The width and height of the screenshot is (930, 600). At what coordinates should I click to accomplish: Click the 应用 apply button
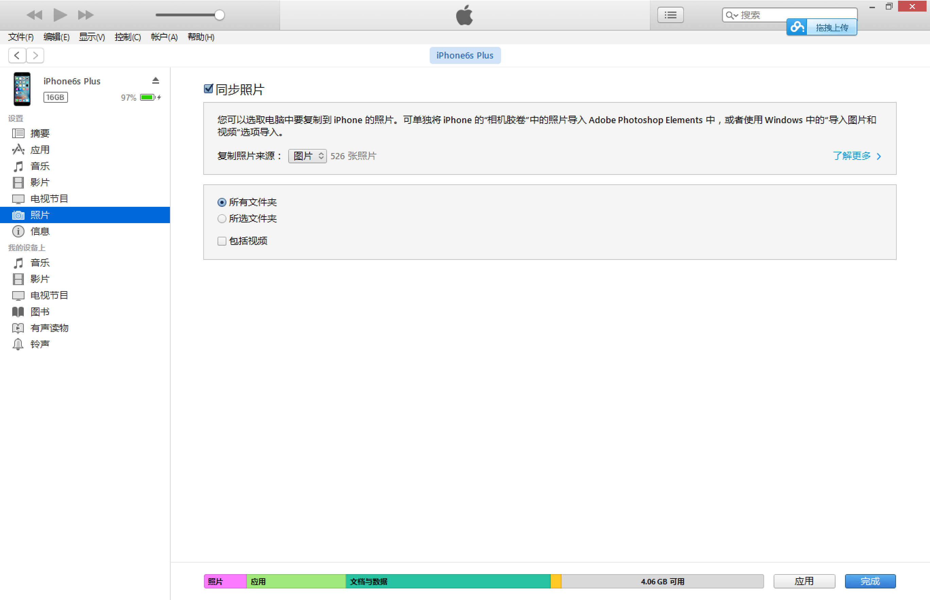804,581
